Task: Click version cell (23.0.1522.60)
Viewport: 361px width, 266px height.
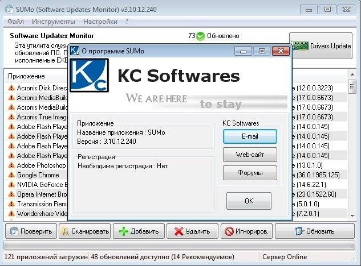Action: pos(316,194)
